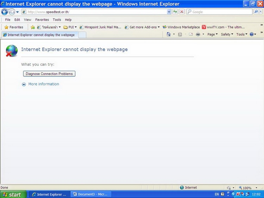Open Print options dropdown arrow
The image size is (264, 198).
click(203, 35)
